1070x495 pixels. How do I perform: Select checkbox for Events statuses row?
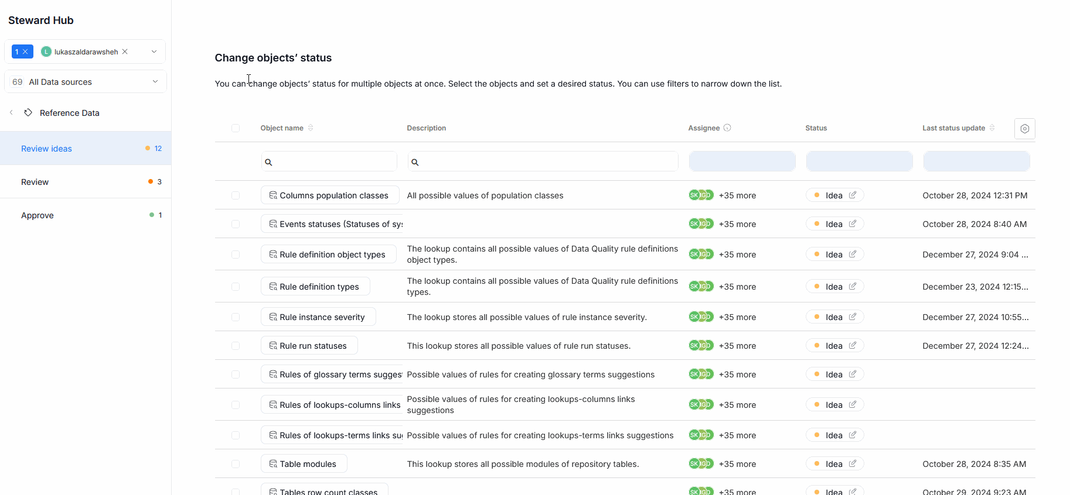point(236,224)
